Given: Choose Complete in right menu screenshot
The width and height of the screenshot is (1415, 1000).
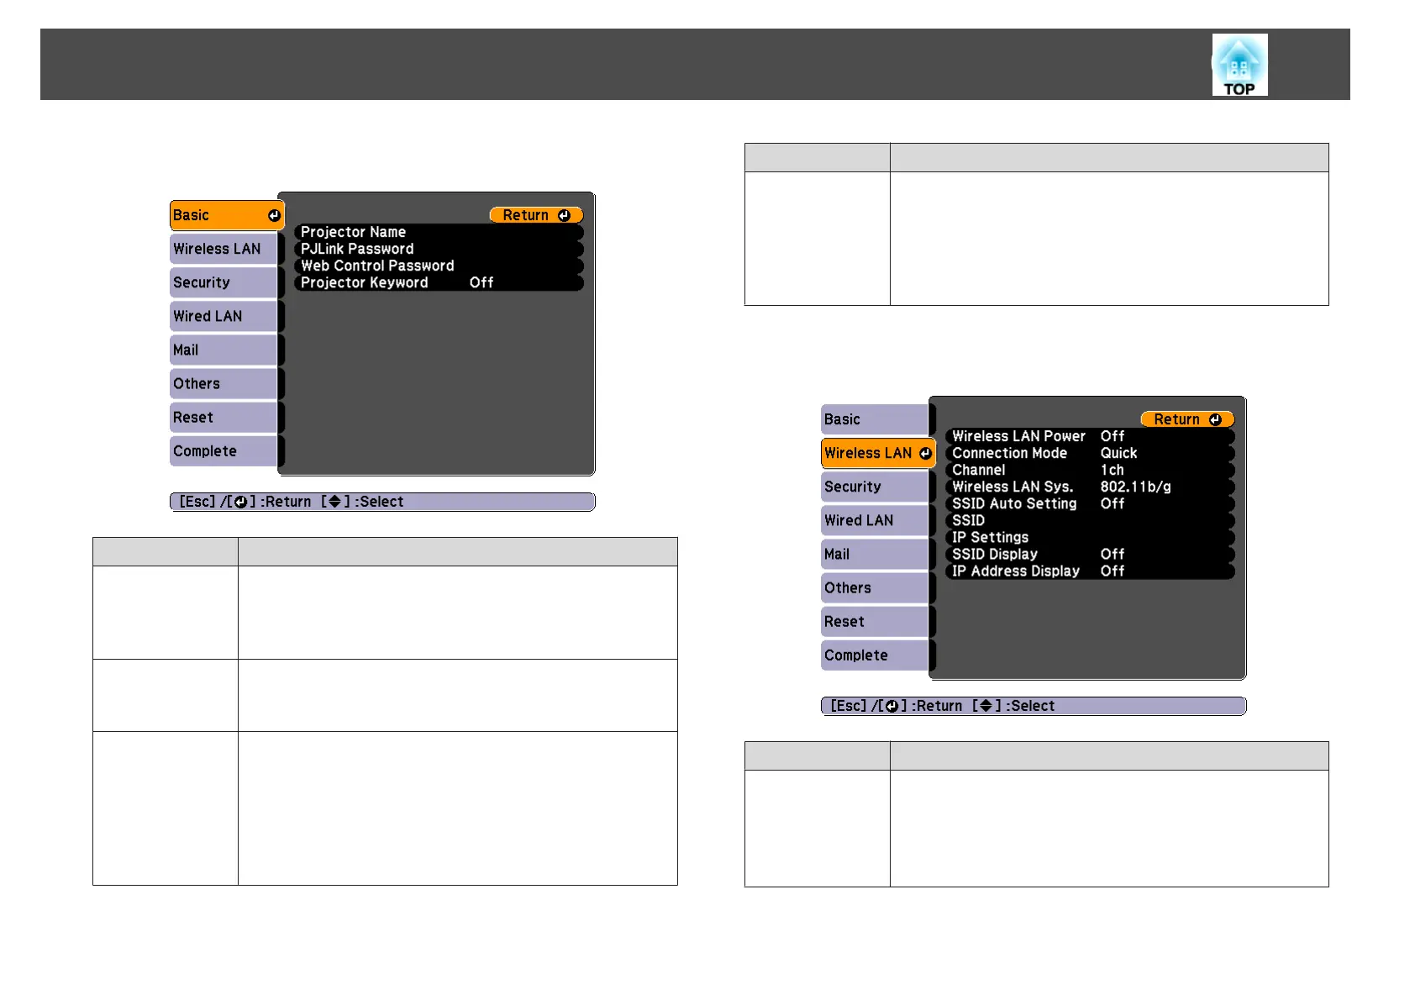Looking at the screenshot, I should [878, 655].
